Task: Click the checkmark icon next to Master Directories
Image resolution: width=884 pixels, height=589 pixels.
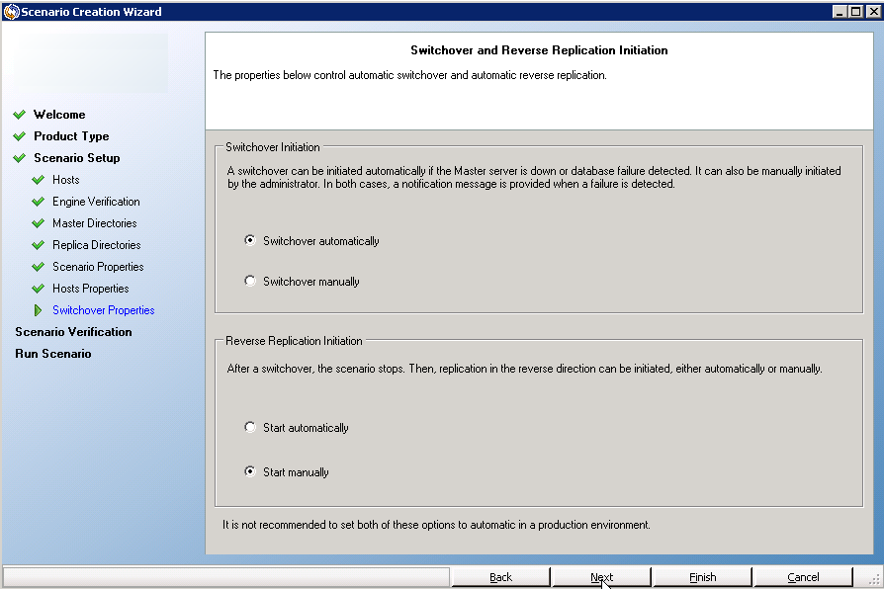Action: (38, 223)
